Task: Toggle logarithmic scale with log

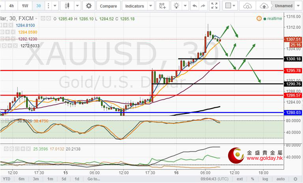Action: click(x=265, y=179)
